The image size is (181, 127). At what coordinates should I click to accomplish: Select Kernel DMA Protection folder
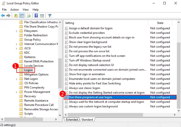[x=39, y=61]
